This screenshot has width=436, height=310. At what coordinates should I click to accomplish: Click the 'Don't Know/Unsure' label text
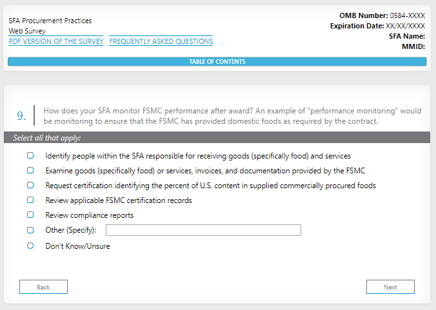coord(77,246)
